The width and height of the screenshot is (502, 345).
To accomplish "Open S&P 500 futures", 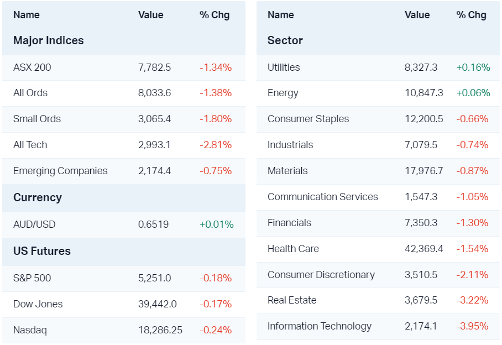I will click(x=32, y=278).
